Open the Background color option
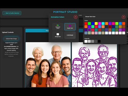The image size is (128, 96). tap(58, 35)
